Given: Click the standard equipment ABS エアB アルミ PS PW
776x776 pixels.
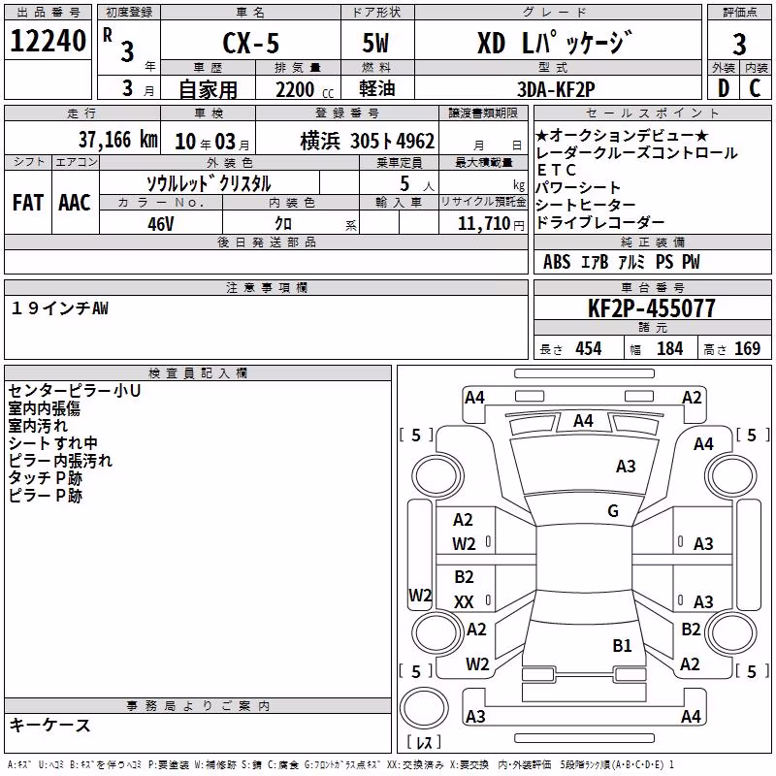Looking at the screenshot, I should pos(622,262).
